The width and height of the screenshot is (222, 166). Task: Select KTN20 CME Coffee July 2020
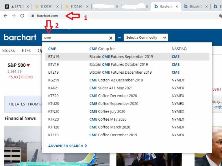[127, 111]
